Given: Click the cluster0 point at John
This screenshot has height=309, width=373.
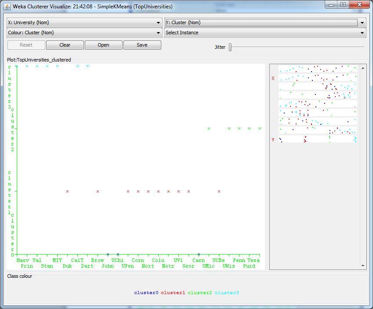Looking at the screenshot, I should (x=108, y=254).
